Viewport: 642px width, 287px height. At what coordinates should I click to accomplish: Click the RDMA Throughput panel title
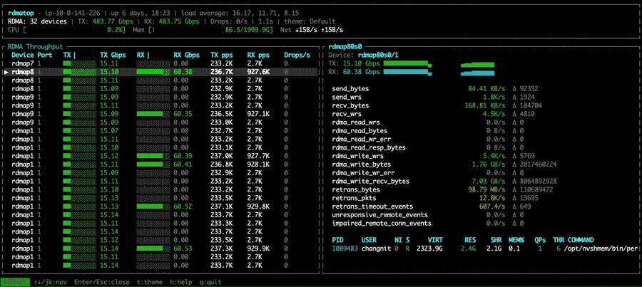pyautogui.click(x=36, y=46)
